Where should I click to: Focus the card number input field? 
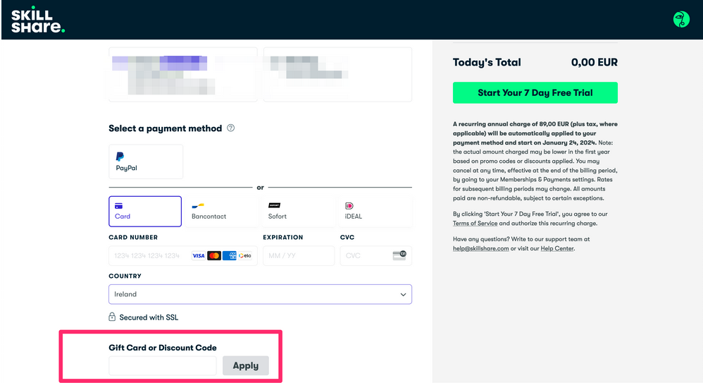[x=148, y=255]
